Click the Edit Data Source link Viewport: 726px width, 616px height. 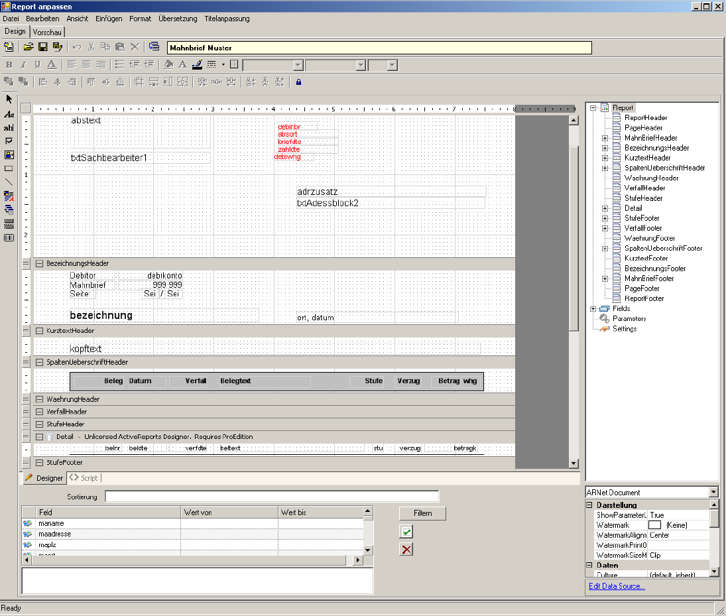click(x=617, y=586)
